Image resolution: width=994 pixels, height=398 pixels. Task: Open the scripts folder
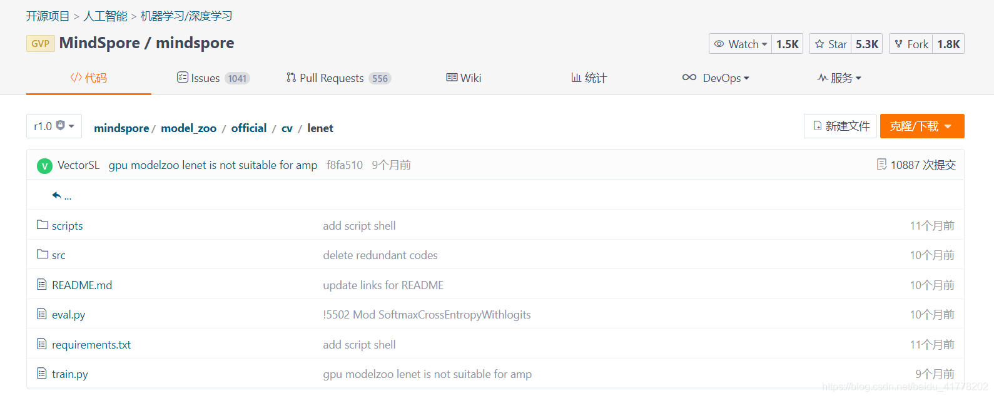pos(67,225)
